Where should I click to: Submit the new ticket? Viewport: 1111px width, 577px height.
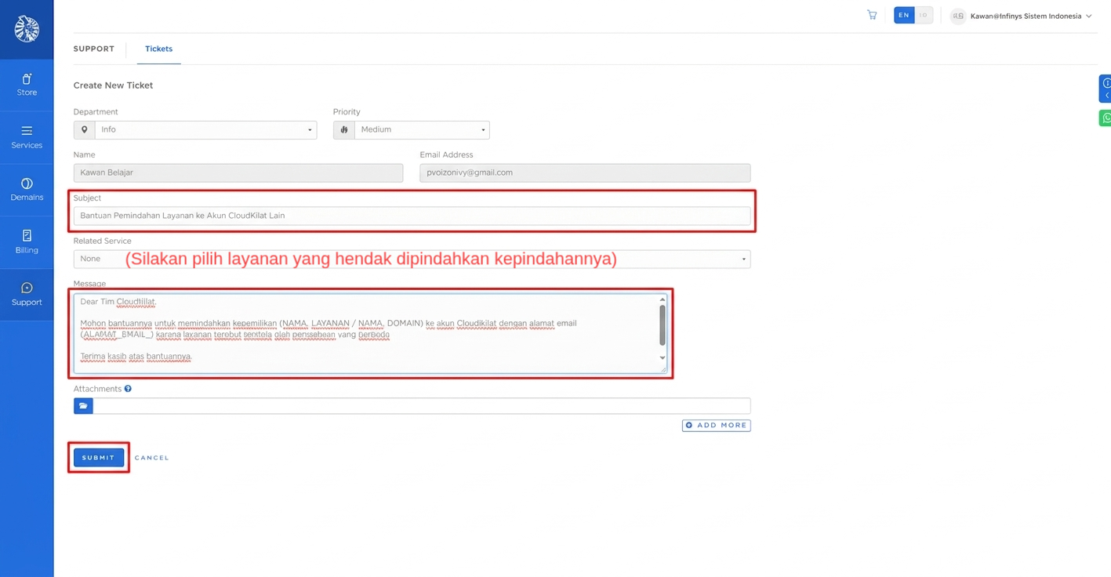coord(99,458)
